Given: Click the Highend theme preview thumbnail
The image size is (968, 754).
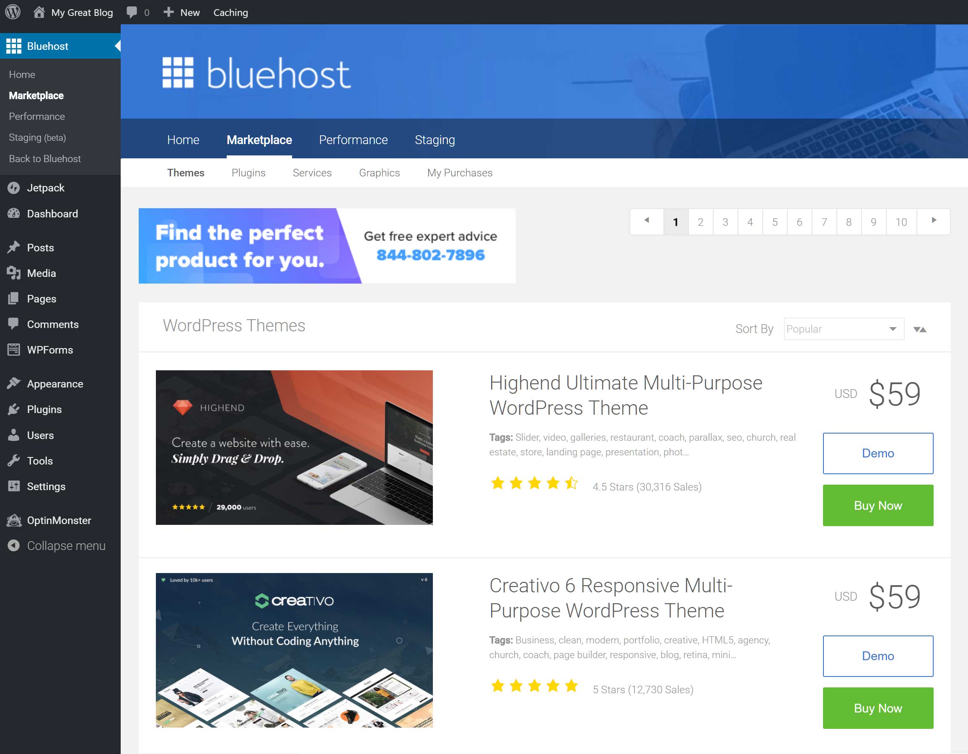Looking at the screenshot, I should (x=294, y=447).
